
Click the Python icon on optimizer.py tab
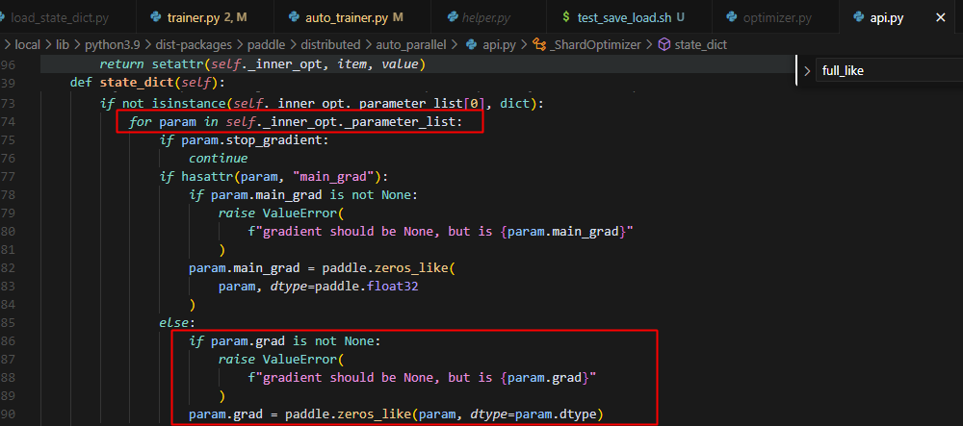(734, 18)
